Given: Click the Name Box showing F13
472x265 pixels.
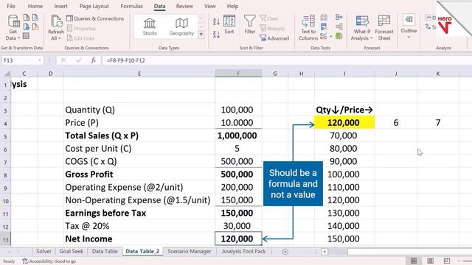Looking at the screenshot, I should click(19, 60).
